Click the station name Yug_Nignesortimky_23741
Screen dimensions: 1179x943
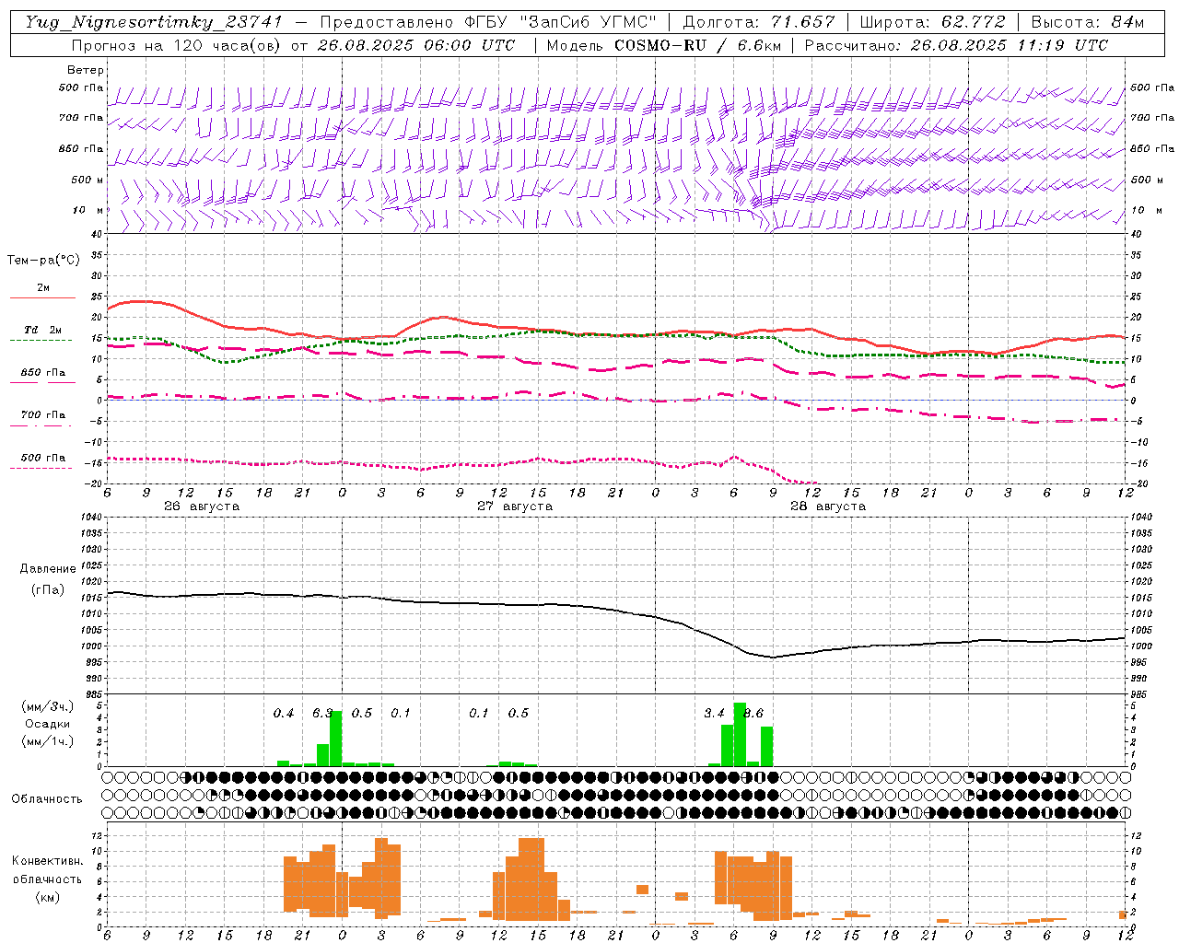pos(153,22)
